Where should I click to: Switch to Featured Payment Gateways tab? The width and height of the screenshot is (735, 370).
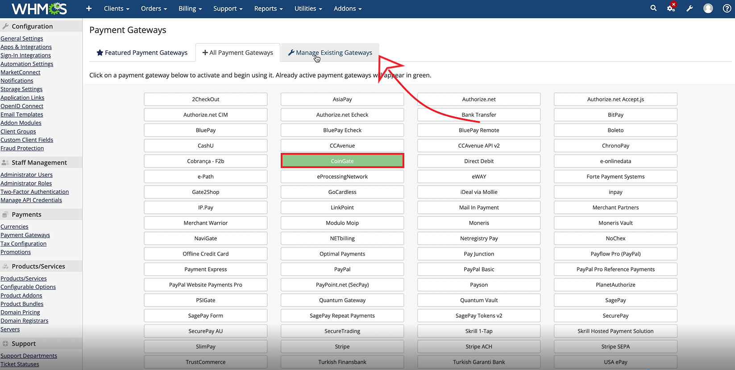tap(142, 53)
